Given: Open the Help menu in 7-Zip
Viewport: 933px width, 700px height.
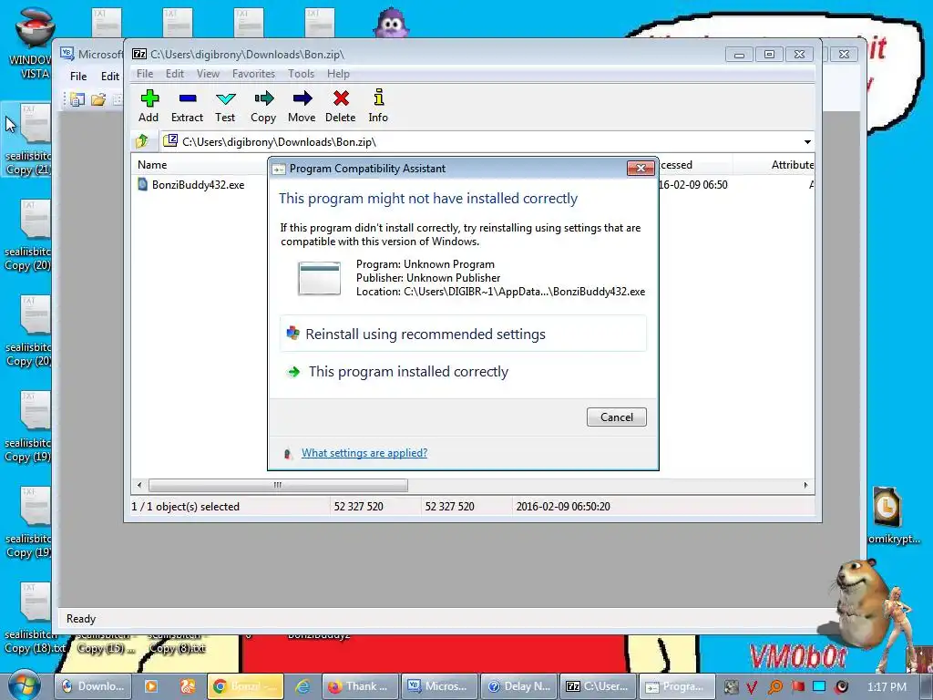Looking at the screenshot, I should click(x=338, y=74).
